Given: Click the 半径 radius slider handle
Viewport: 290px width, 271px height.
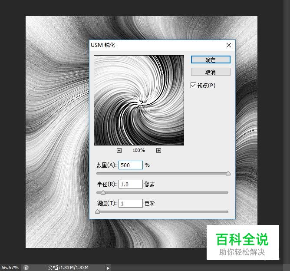Looking at the screenshot, I should 103,192.
